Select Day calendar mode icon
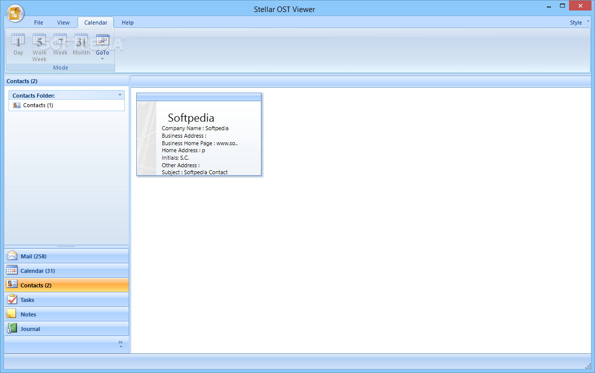 [x=18, y=40]
